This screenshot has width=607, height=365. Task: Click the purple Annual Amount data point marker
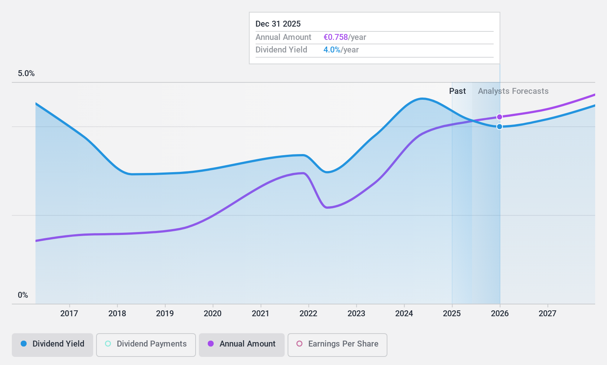click(x=499, y=117)
